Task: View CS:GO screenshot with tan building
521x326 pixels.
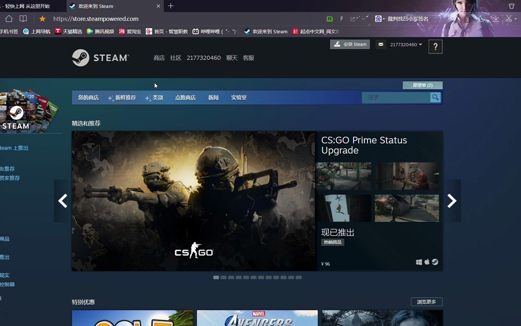Action: [407, 208]
